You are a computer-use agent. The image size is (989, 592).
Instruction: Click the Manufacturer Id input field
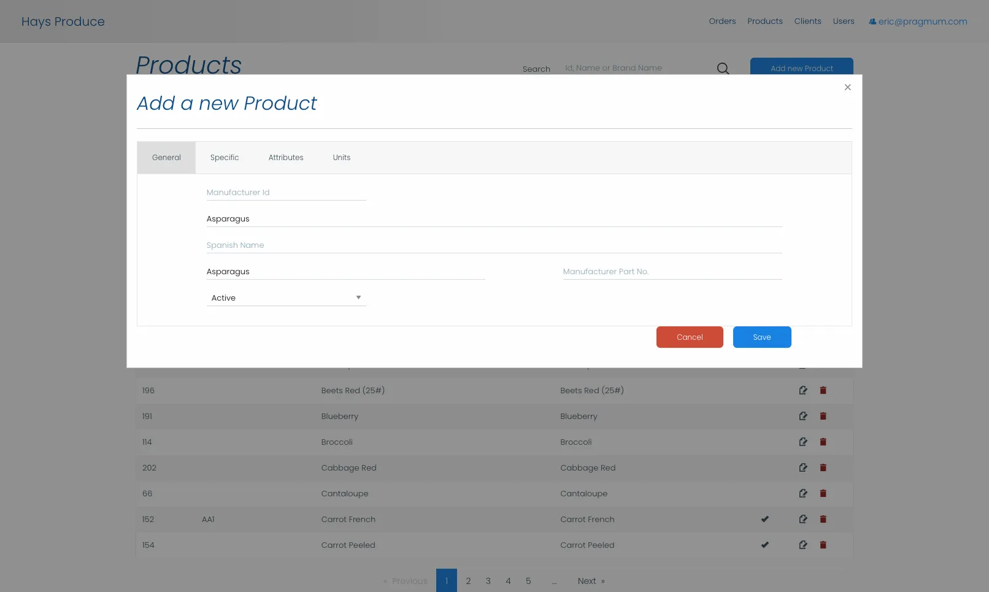(x=286, y=192)
